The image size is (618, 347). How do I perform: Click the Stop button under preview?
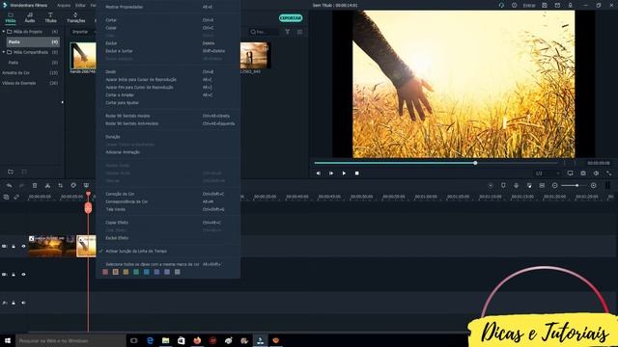pos(356,173)
